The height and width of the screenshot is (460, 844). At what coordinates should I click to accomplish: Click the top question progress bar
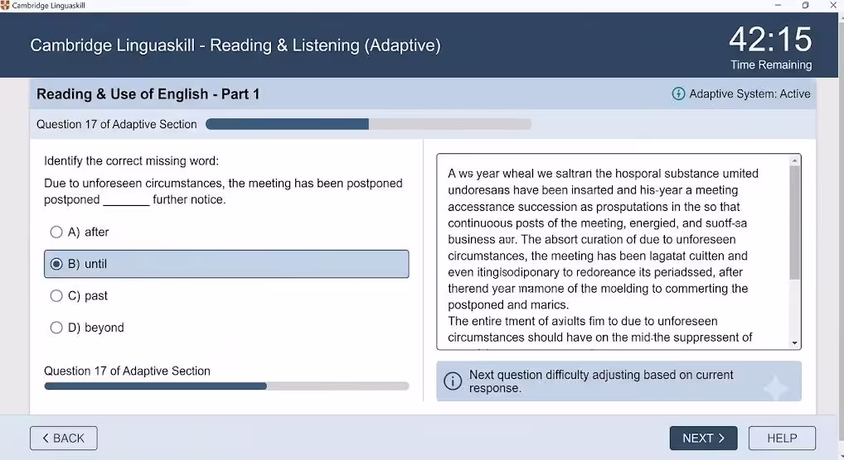(368, 124)
